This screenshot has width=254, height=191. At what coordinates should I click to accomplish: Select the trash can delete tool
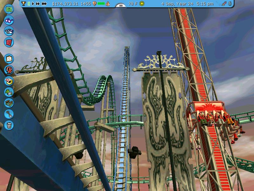(9, 125)
